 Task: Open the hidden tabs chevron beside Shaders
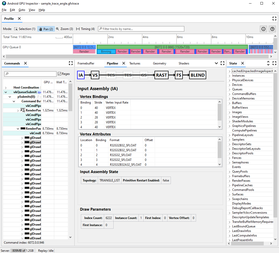tap(216, 63)
